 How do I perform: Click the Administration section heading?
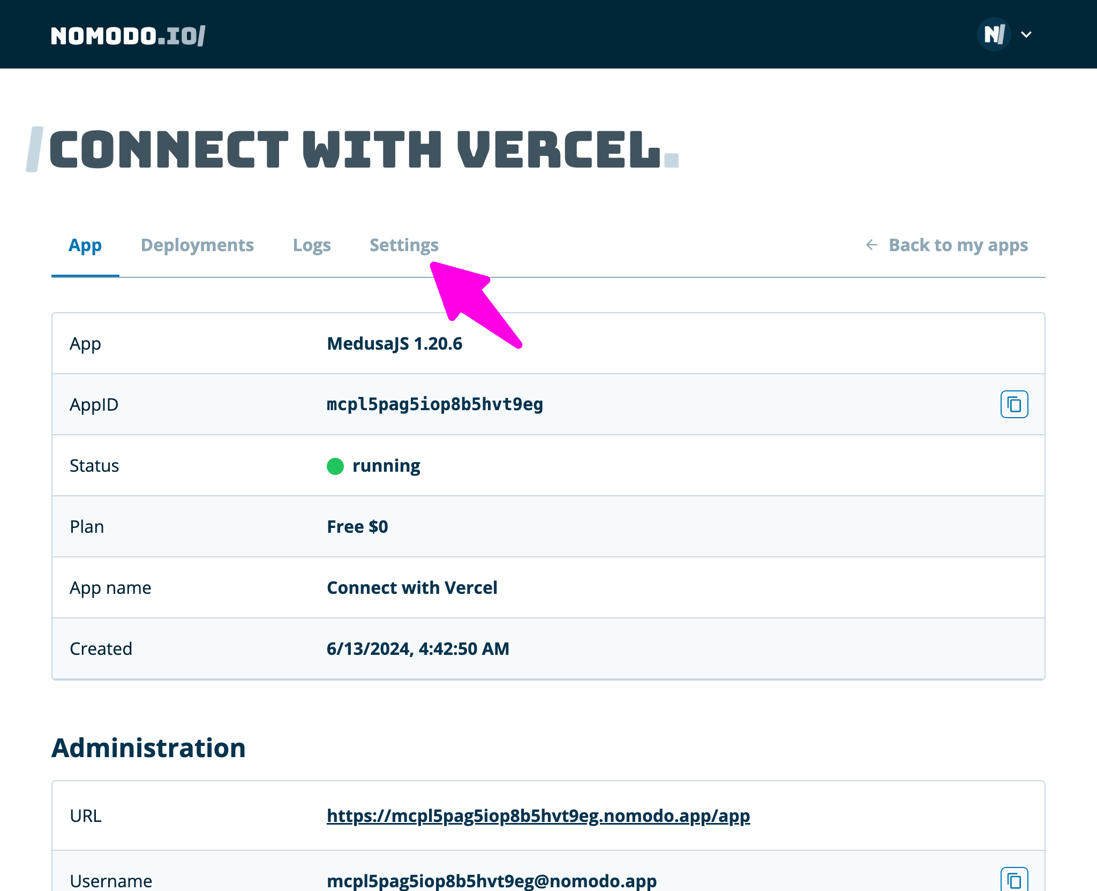[x=148, y=748]
